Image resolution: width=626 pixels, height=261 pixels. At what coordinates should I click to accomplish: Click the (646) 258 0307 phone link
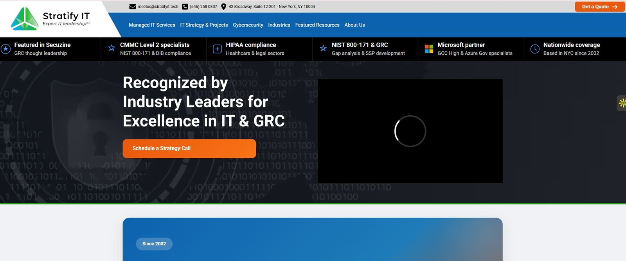203,7
